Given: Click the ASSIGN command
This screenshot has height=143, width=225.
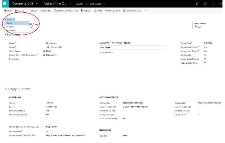Looking at the screenshot, I should click(86, 11).
